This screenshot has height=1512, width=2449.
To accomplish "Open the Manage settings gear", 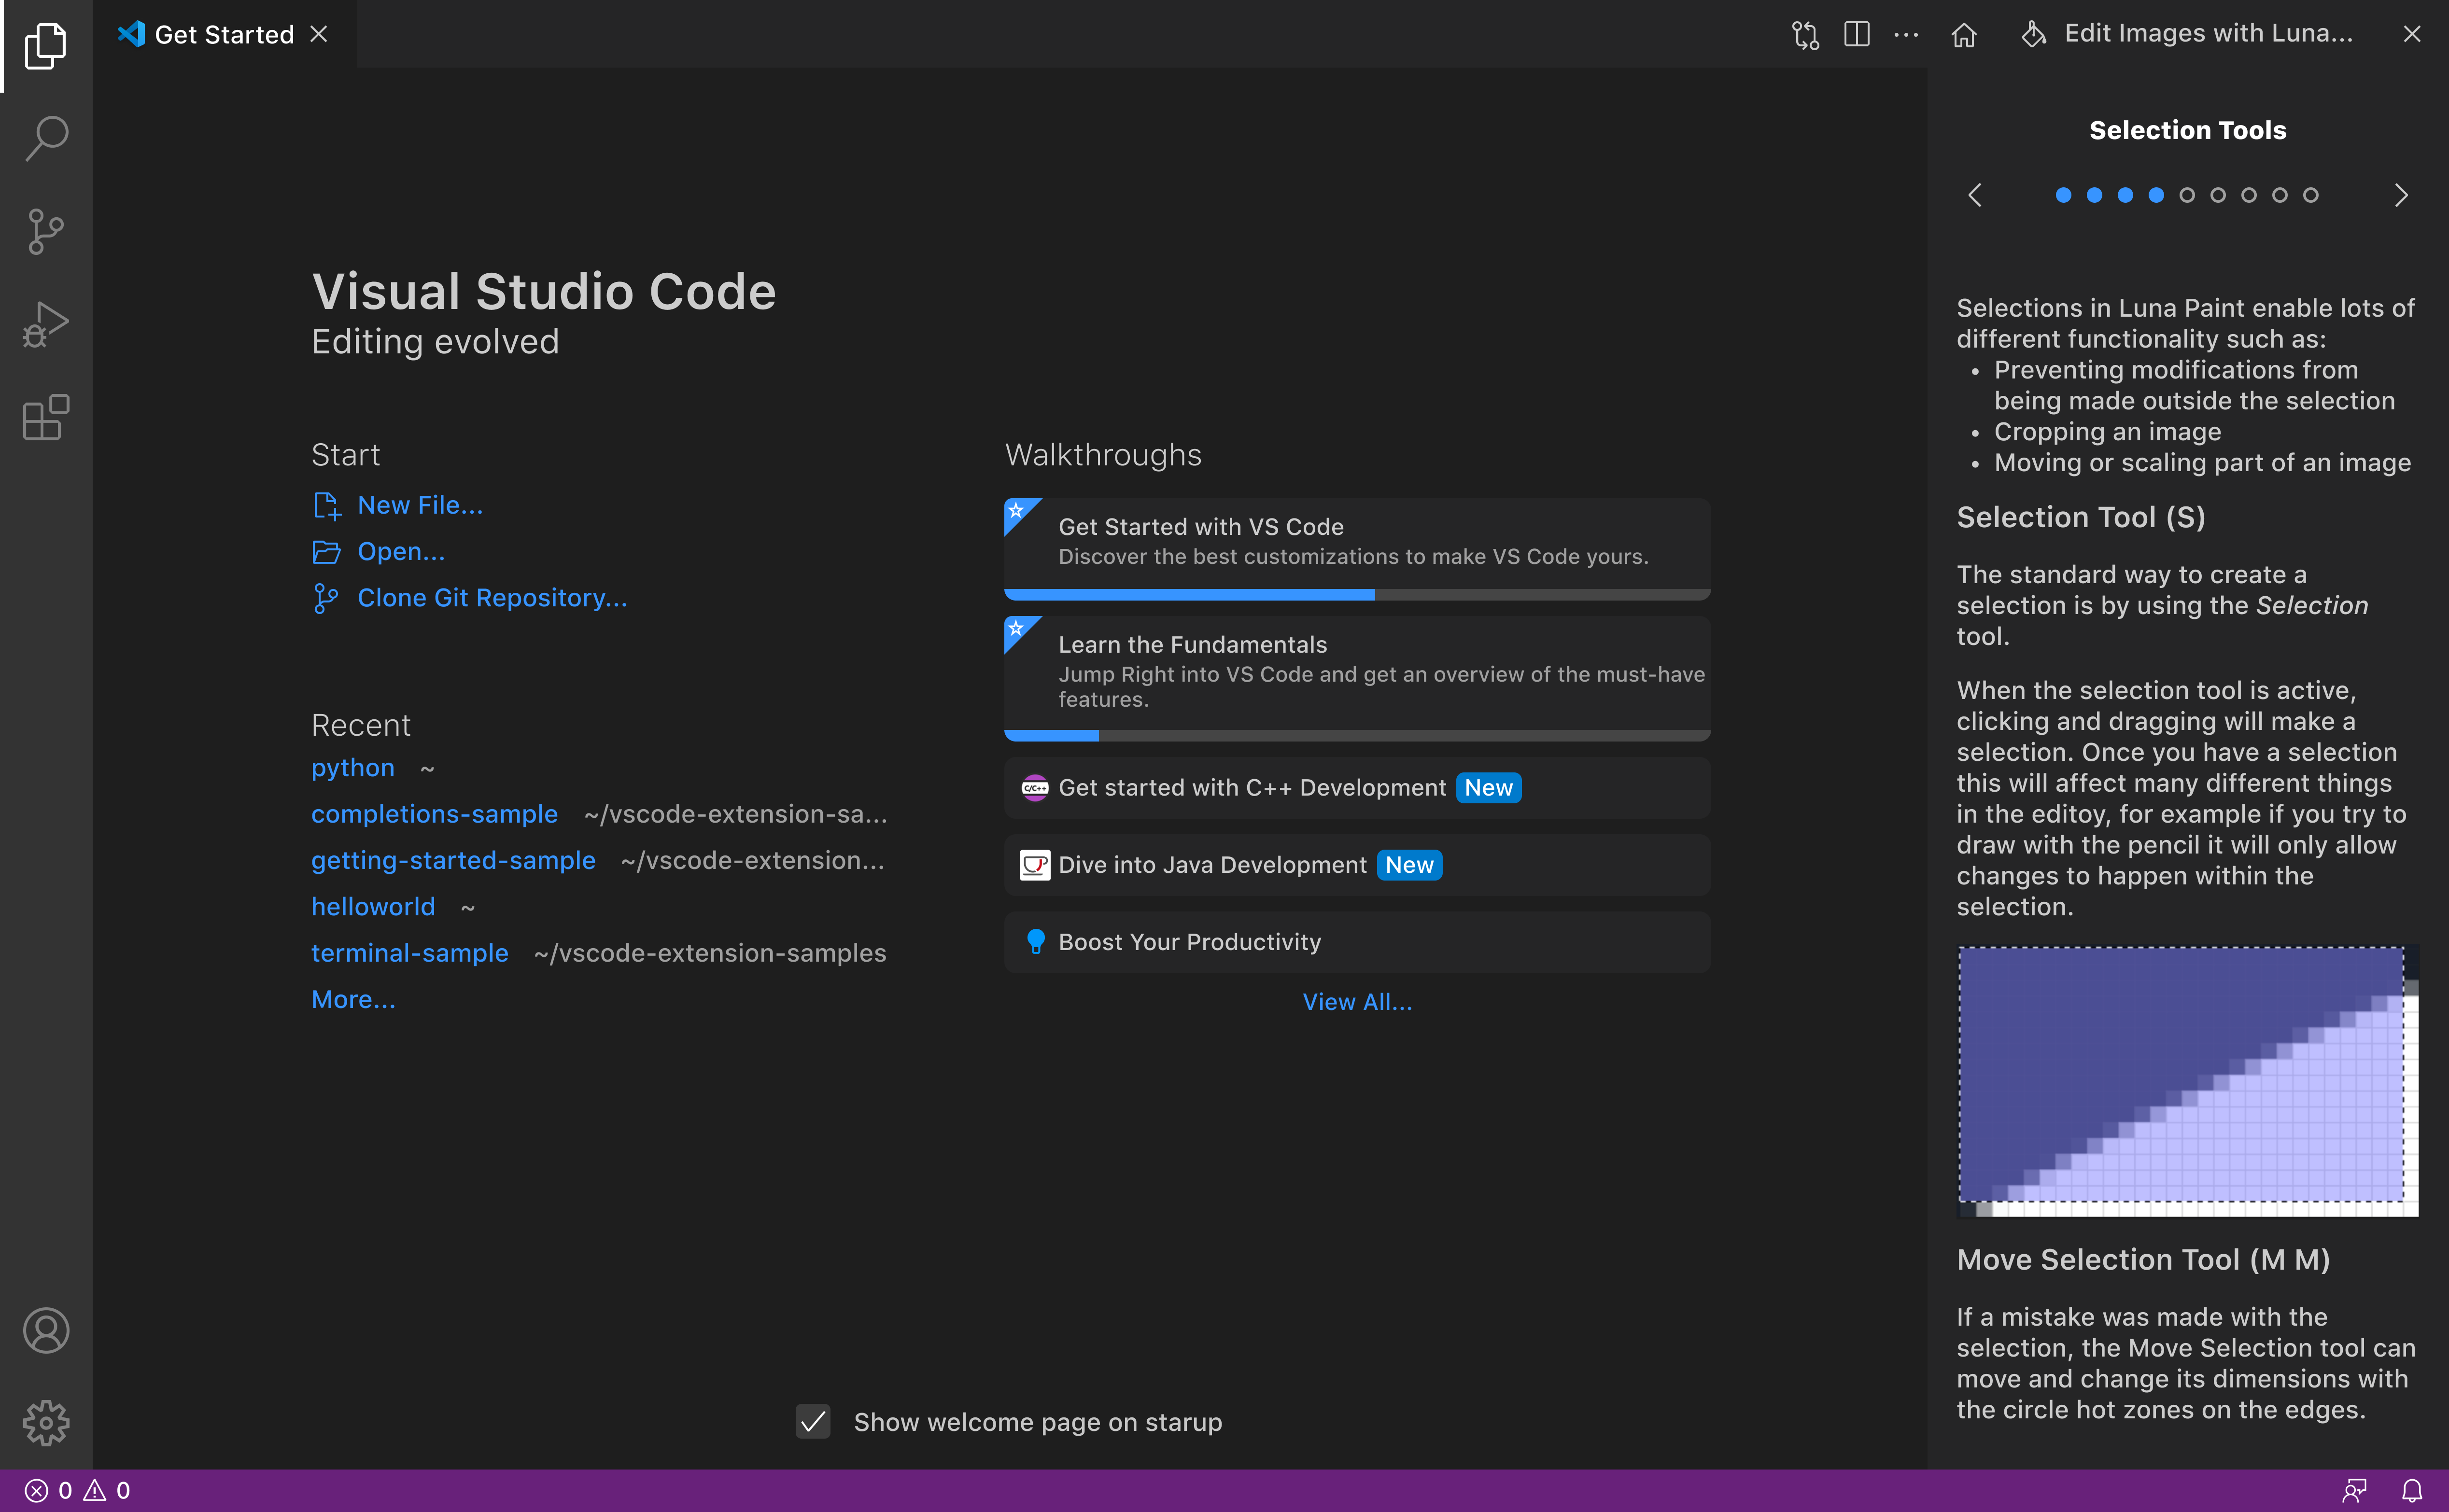I will [45, 1423].
